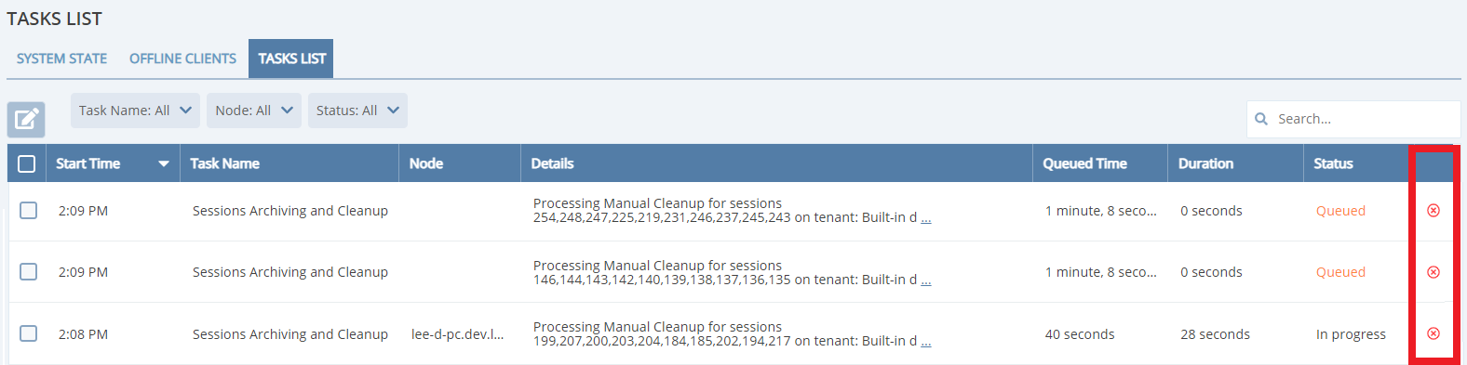Click into the Search input field

[1353, 119]
